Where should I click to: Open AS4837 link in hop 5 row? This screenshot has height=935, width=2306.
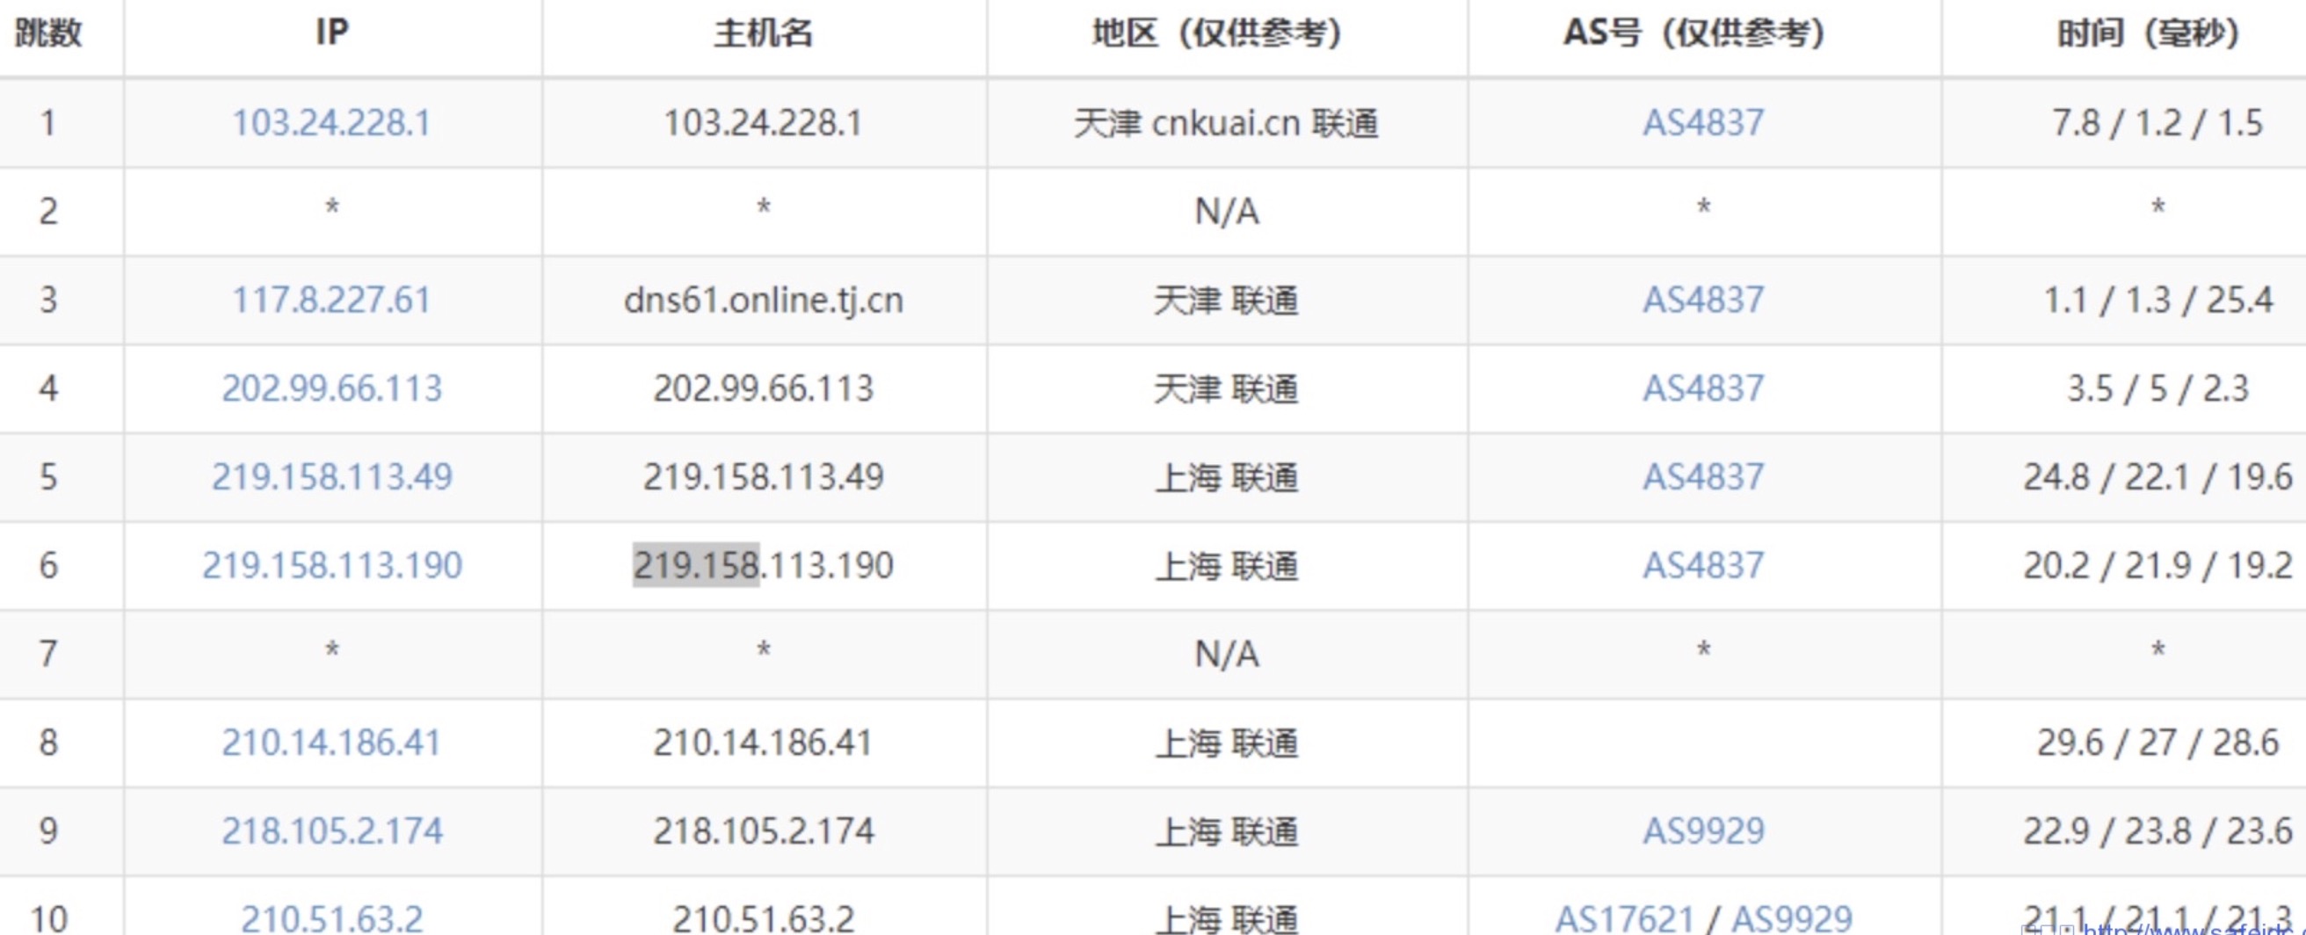pos(1702,477)
